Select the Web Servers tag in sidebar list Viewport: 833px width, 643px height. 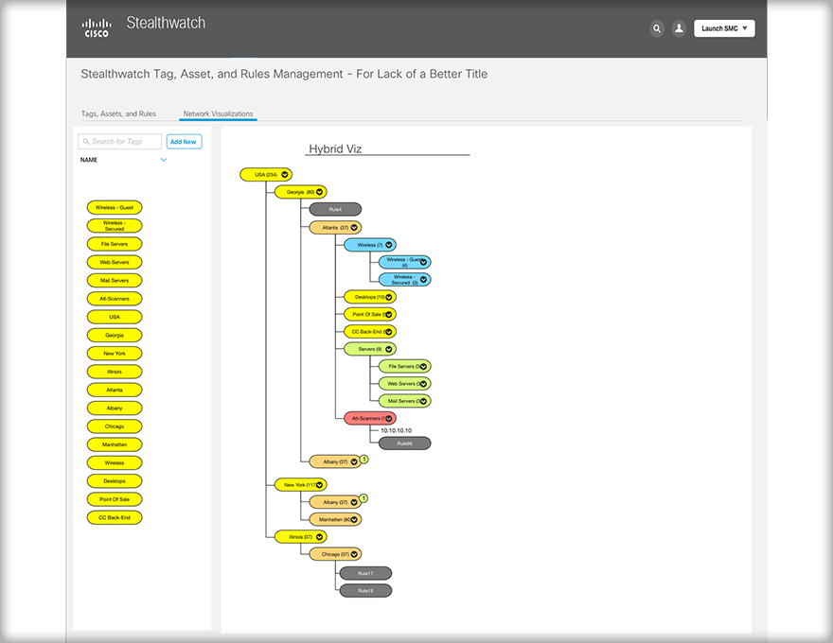coord(115,262)
